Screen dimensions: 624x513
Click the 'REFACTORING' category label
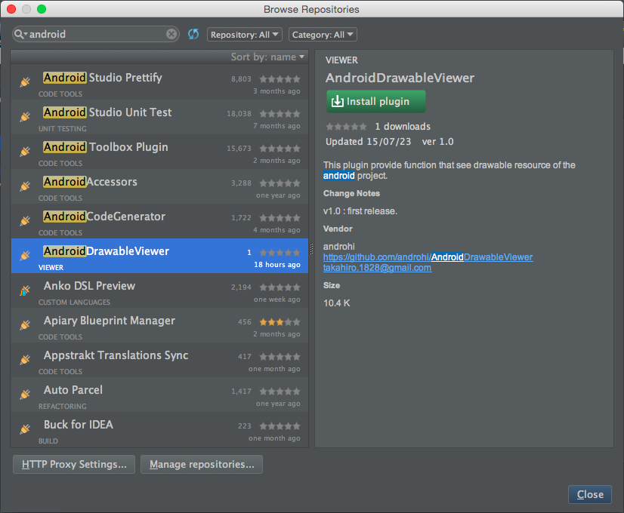click(63, 407)
